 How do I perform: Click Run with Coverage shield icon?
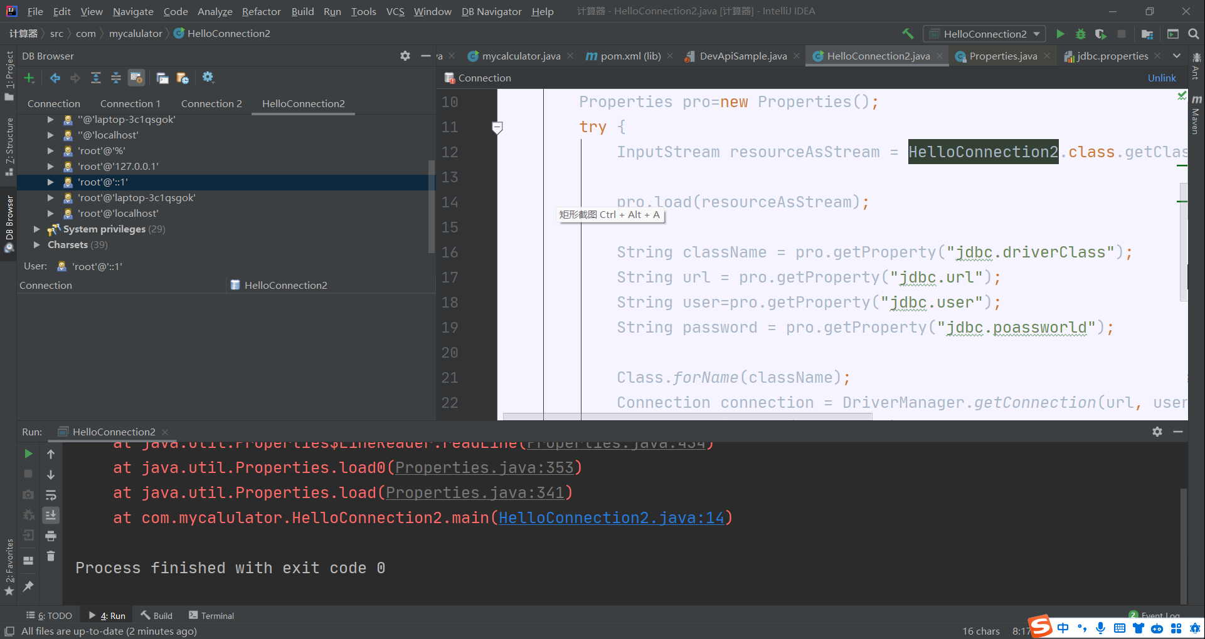tap(1101, 34)
